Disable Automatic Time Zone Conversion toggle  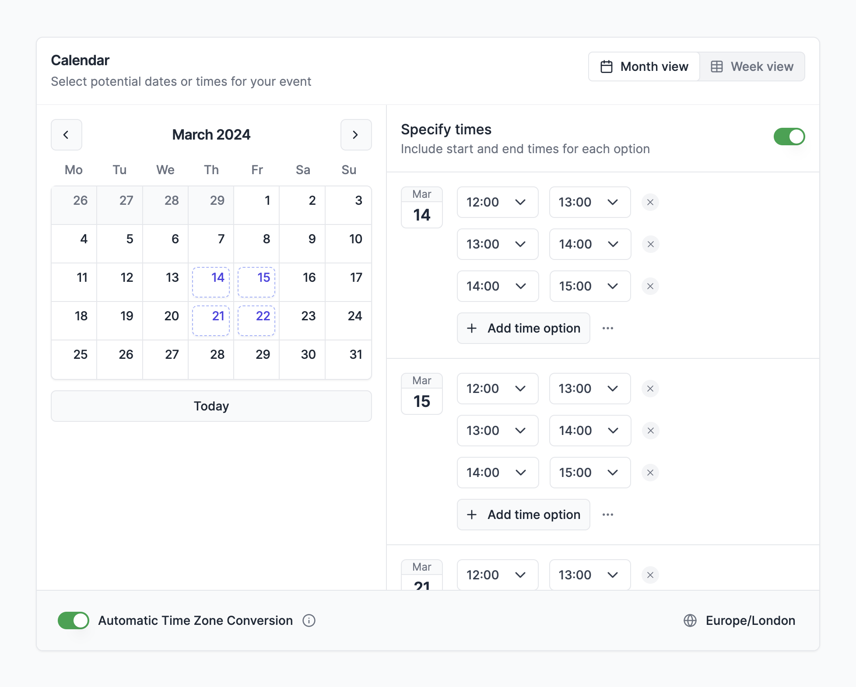[74, 620]
